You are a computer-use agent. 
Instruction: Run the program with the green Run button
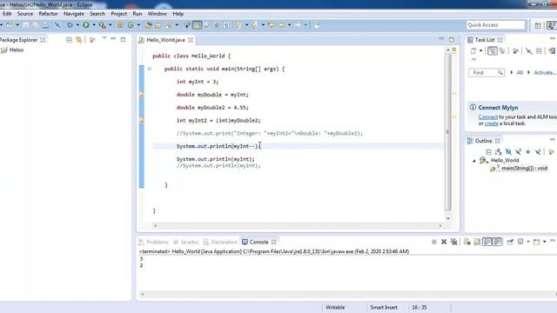pyautogui.click(x=86, y=25)
